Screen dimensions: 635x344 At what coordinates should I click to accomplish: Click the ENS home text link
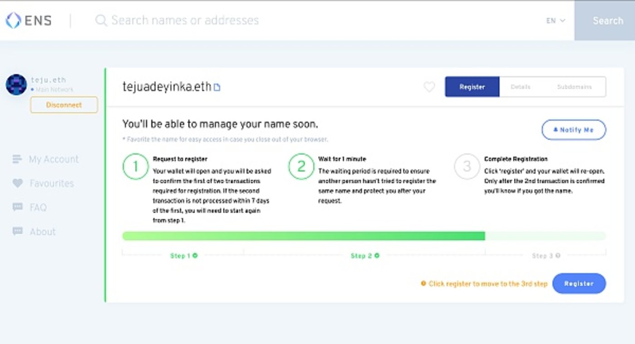[38, 20]
